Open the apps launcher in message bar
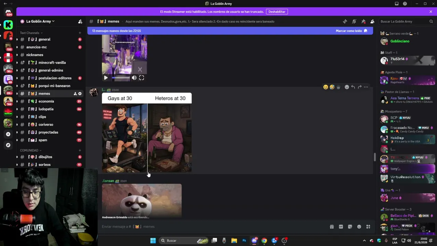 point(368,227)
